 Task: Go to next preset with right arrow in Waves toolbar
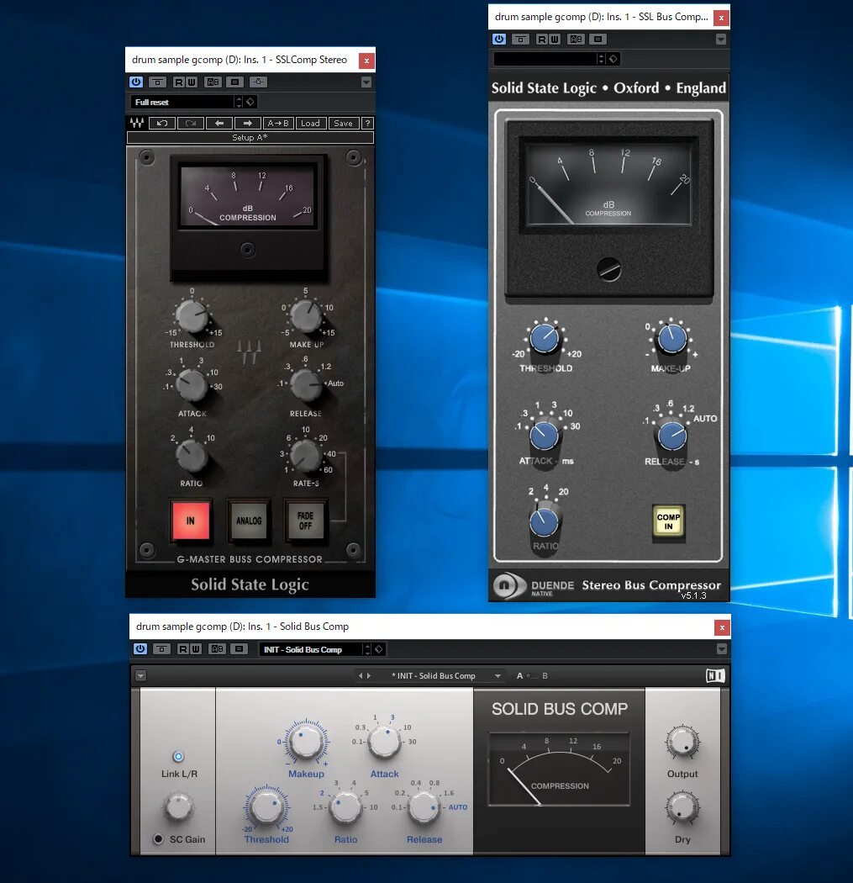[248, 124]
